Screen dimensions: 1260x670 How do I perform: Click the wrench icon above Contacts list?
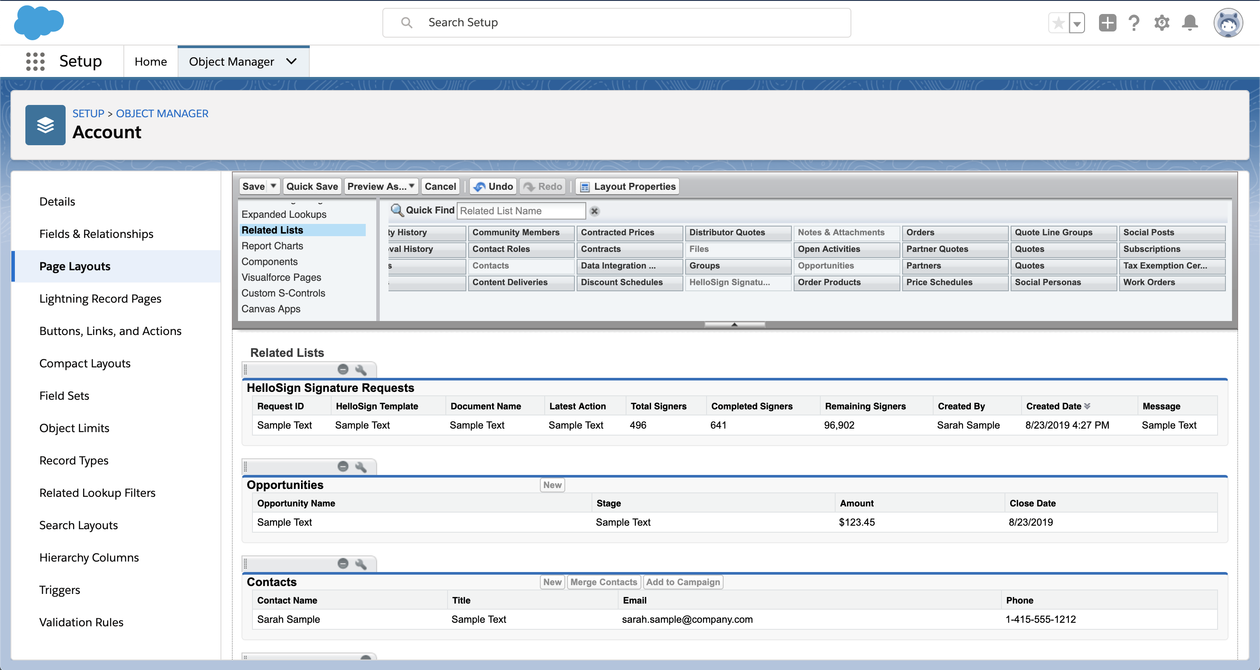[361, 563]
